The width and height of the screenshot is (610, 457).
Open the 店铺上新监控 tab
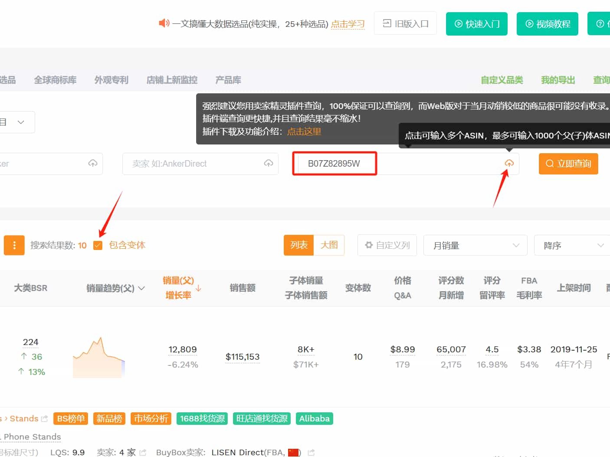(172, 80)
